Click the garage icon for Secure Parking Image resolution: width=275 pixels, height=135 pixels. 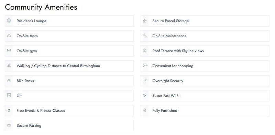(x=9, y=125)
